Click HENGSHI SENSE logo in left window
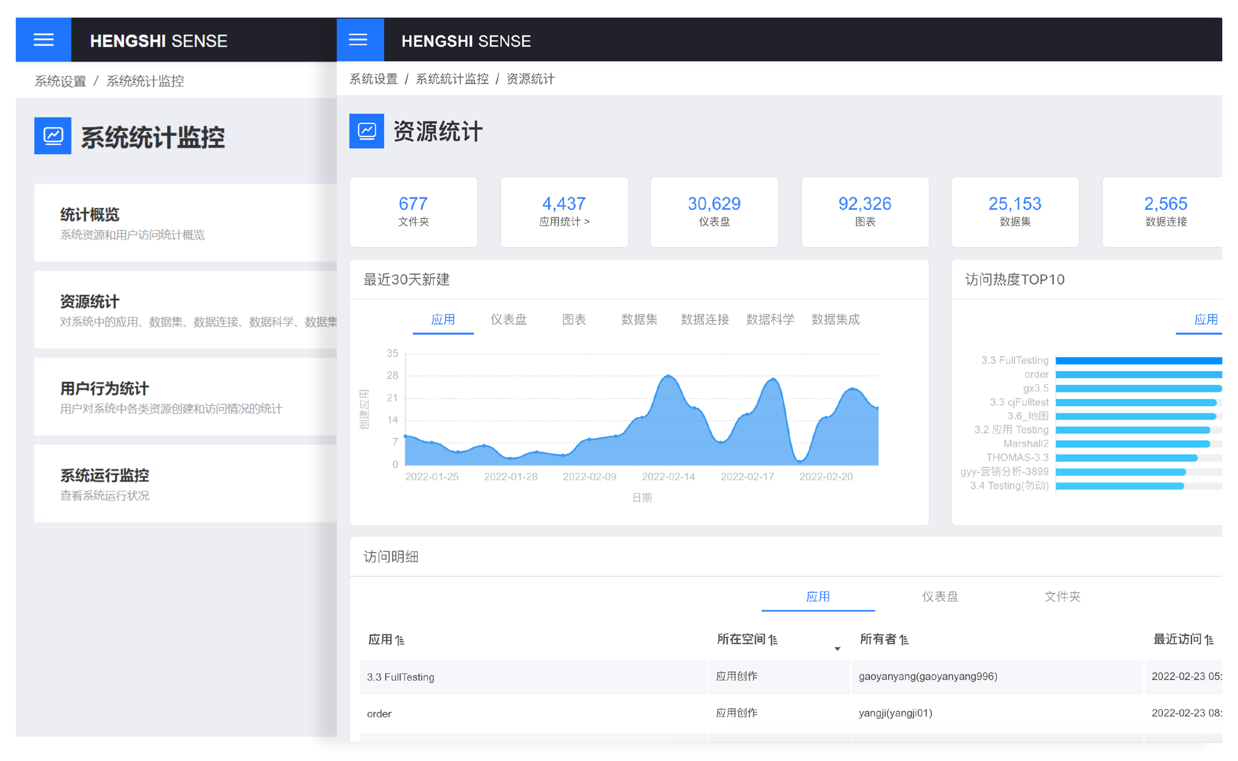Screen dimensions: 1238x761 (x=159, y=41)
